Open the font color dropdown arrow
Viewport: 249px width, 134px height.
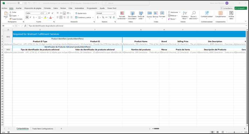53,18
